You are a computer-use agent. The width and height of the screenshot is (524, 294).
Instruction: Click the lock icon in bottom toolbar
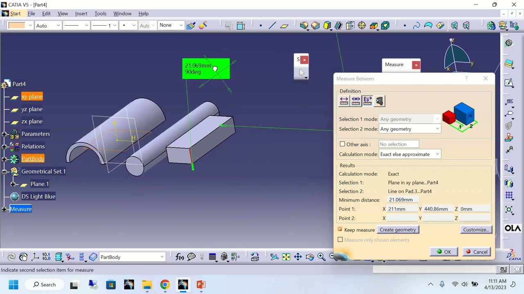tap(224, 257)
